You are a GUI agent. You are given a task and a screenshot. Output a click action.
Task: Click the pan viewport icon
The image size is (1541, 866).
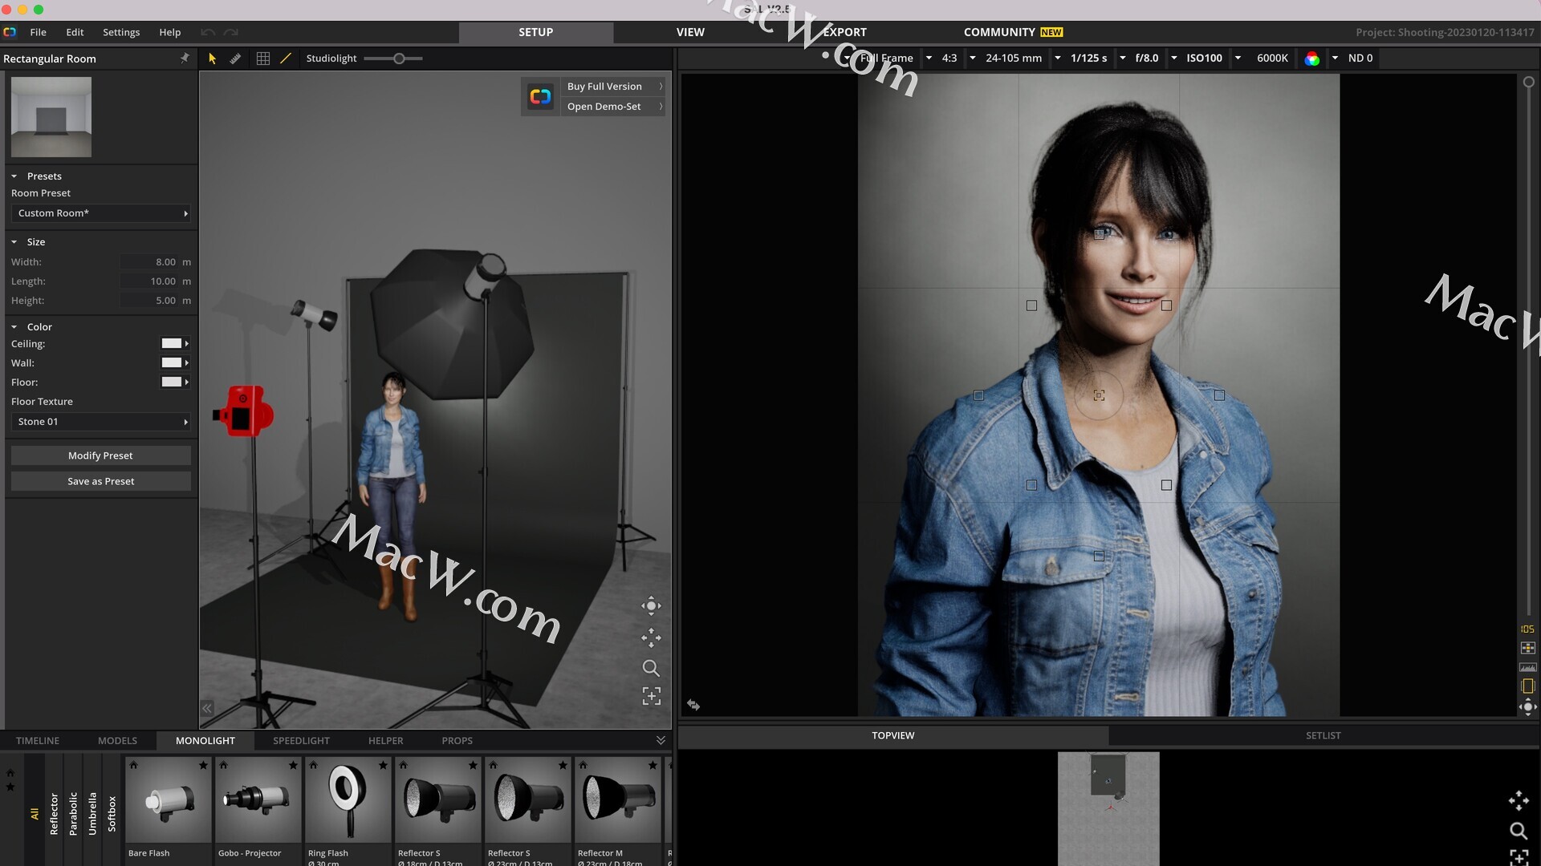[651, 637]
